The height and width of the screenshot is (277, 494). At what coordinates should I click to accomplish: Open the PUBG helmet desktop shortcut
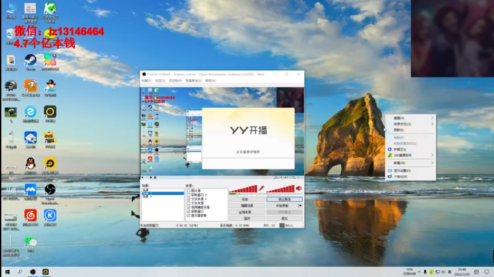[10, 86]
